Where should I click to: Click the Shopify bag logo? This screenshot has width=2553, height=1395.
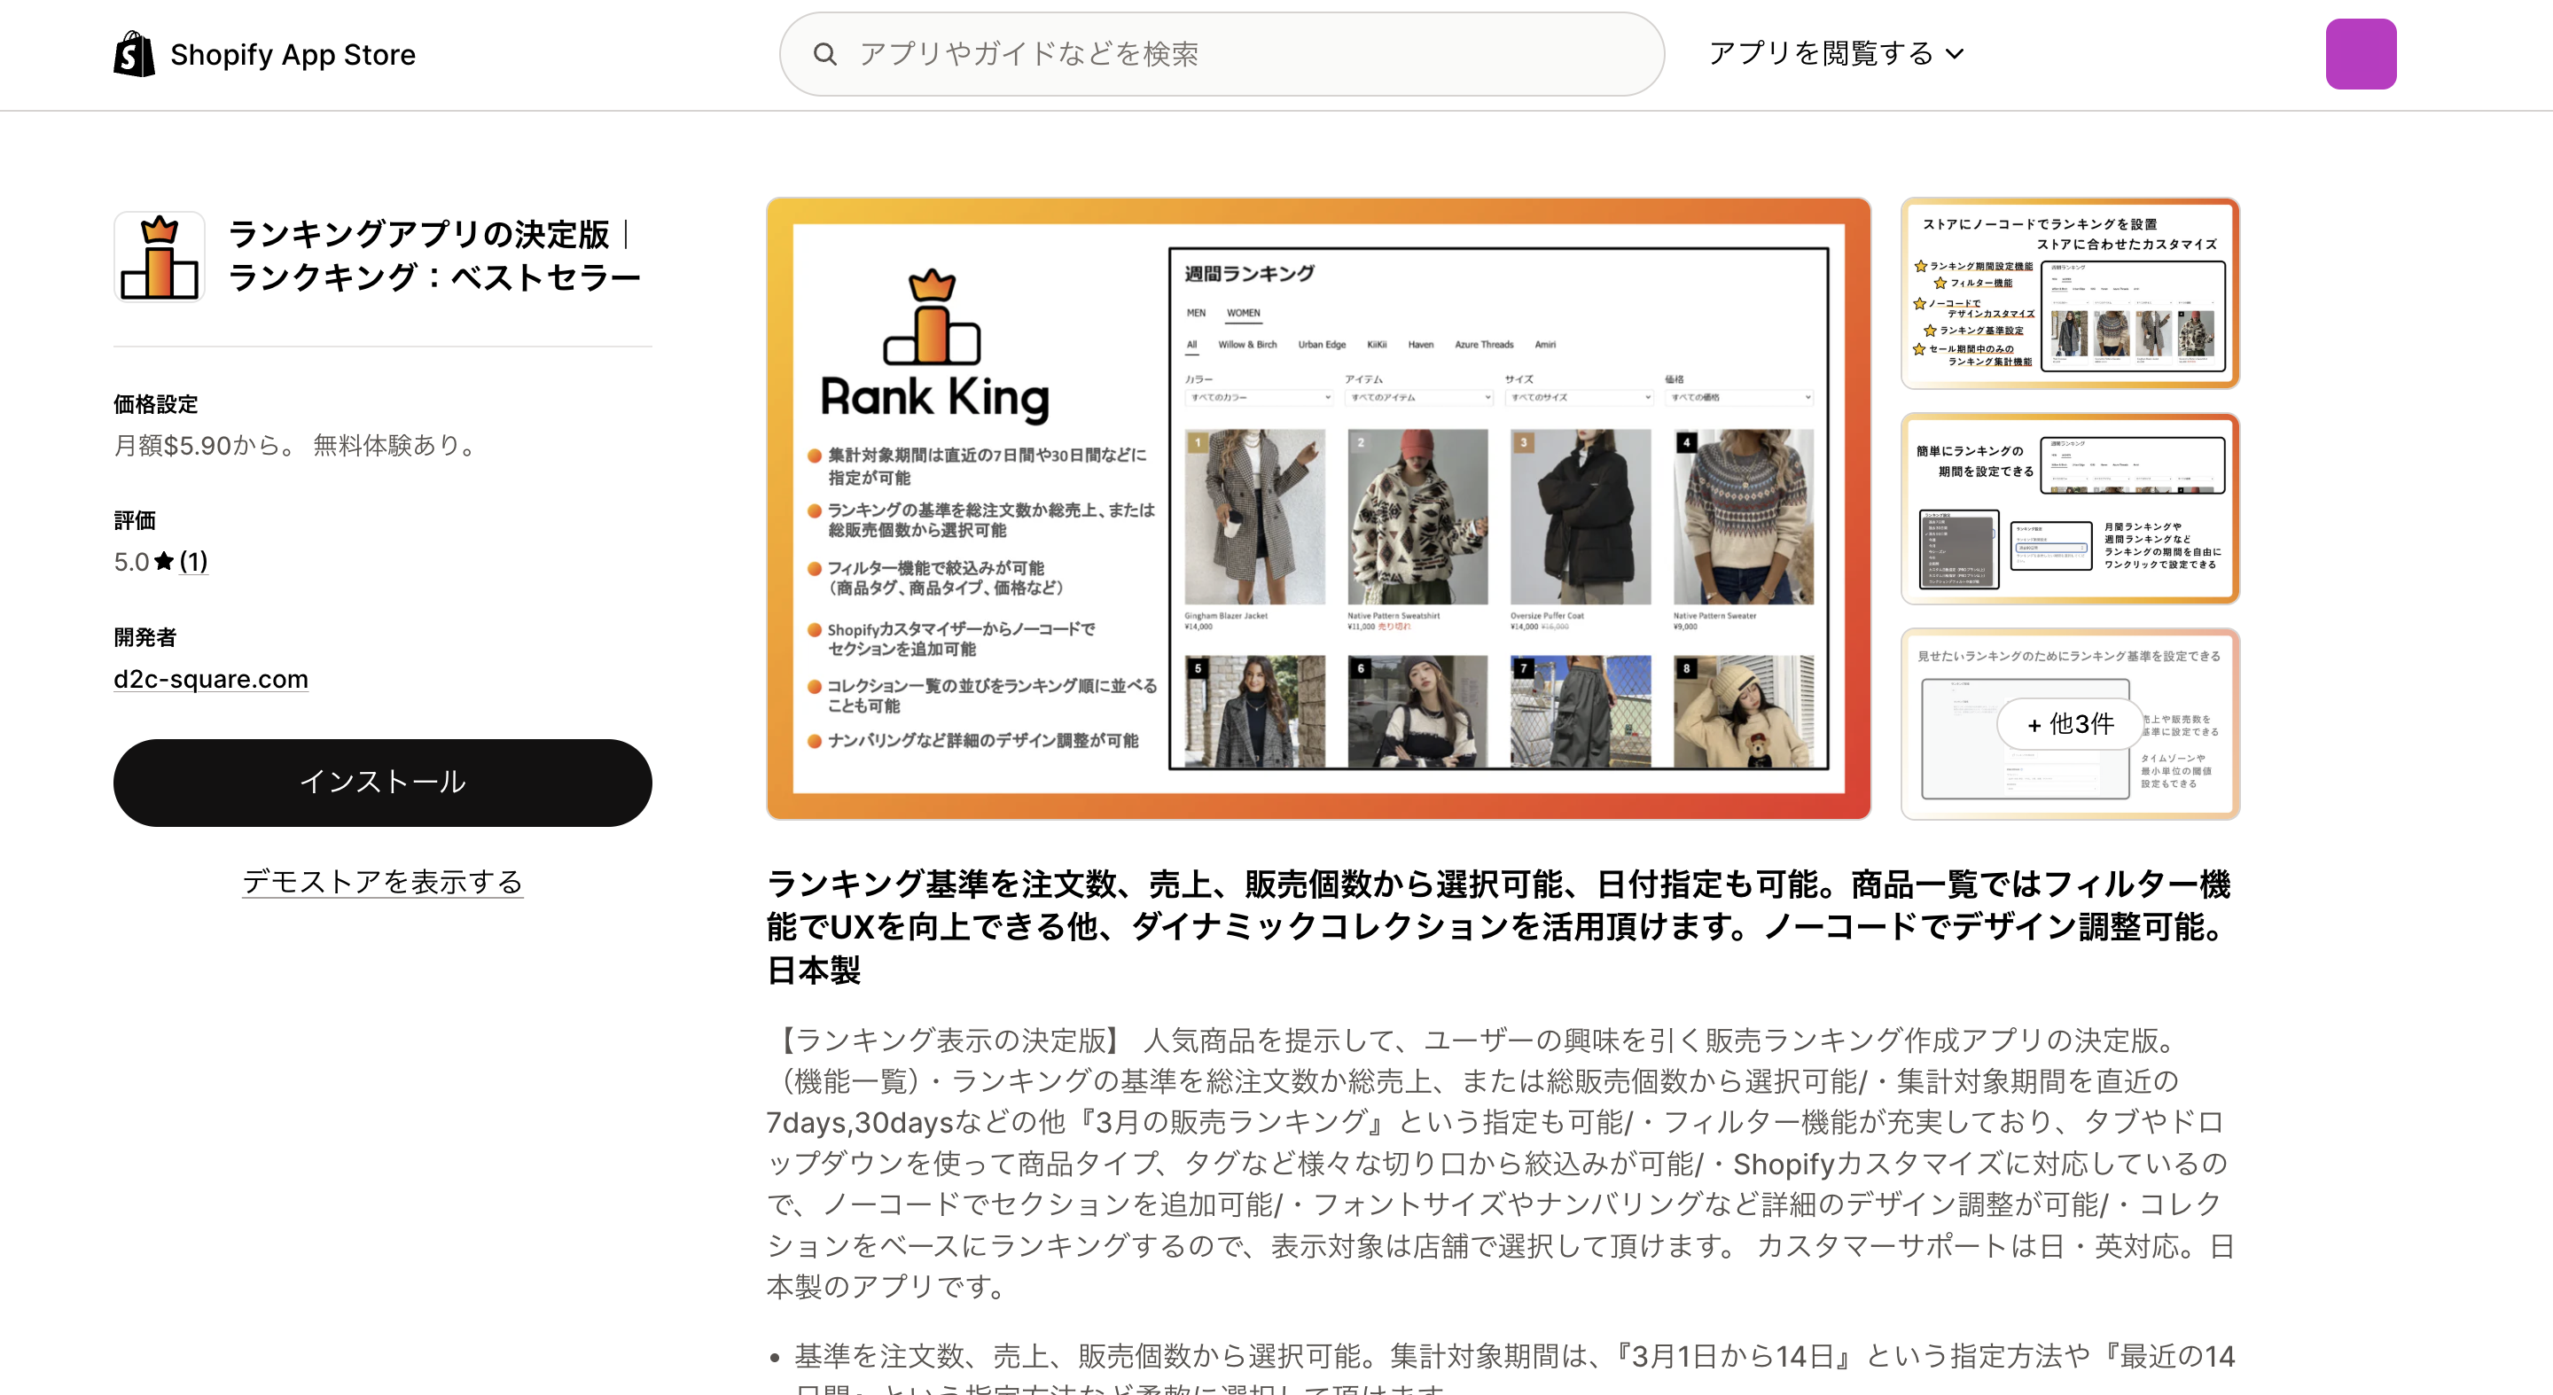pos(134,53)
